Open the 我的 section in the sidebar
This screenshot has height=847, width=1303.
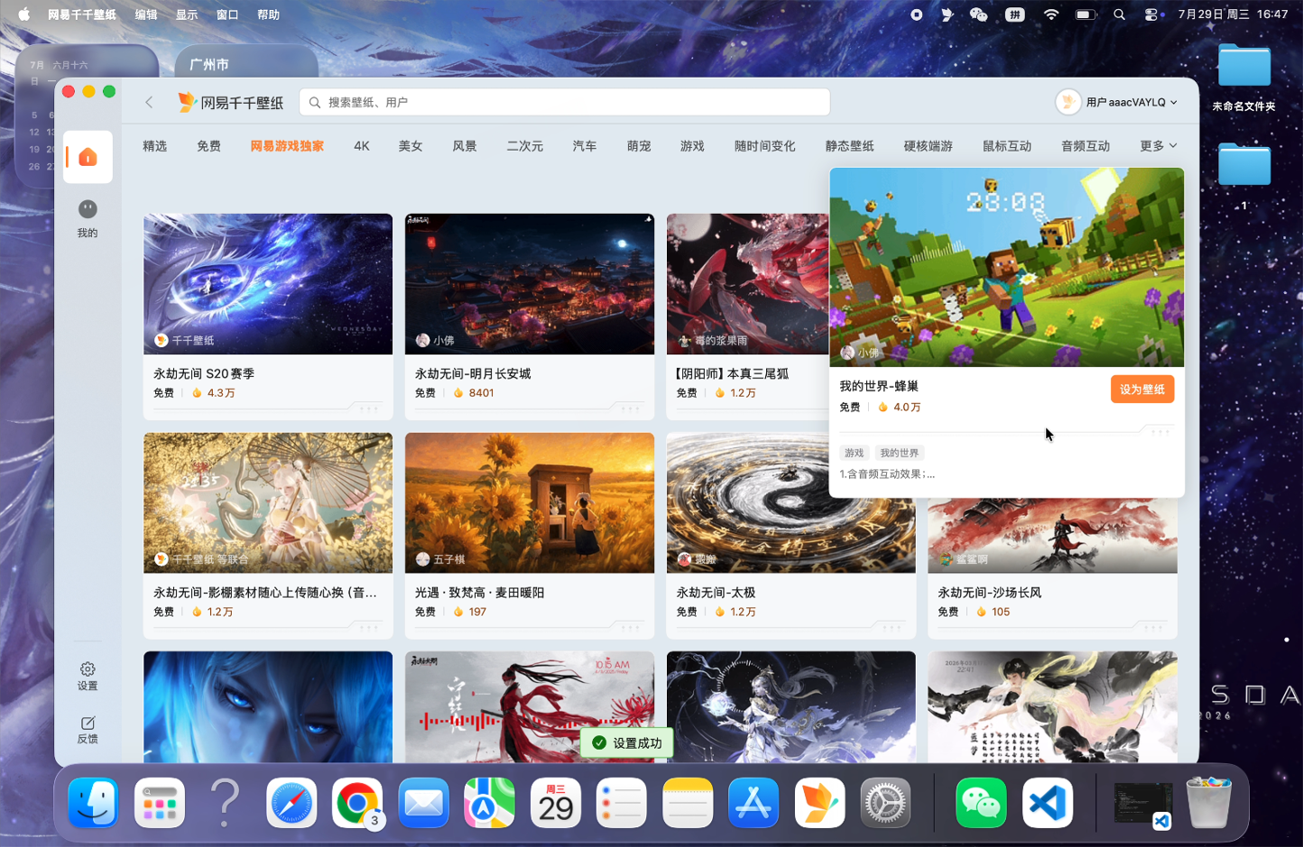[x=88, y=219]
